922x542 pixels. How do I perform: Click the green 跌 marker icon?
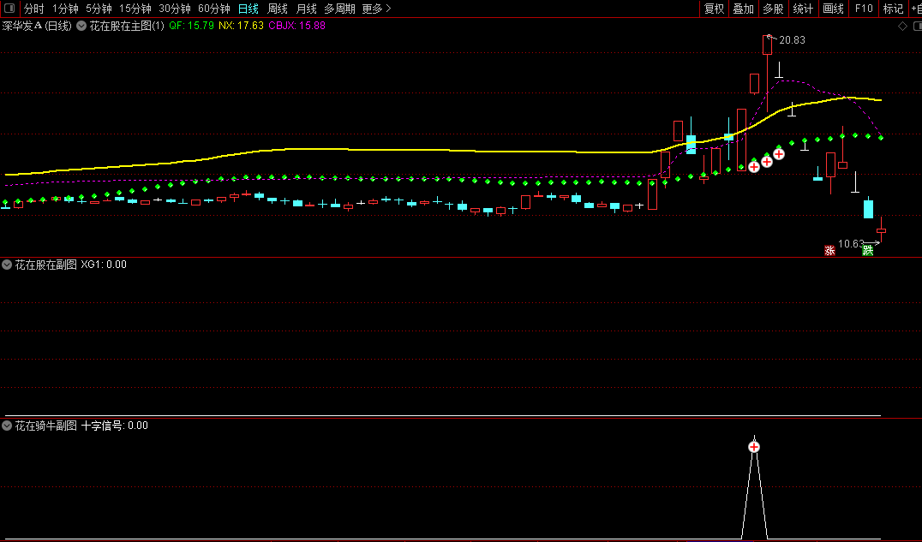(868, 251)
